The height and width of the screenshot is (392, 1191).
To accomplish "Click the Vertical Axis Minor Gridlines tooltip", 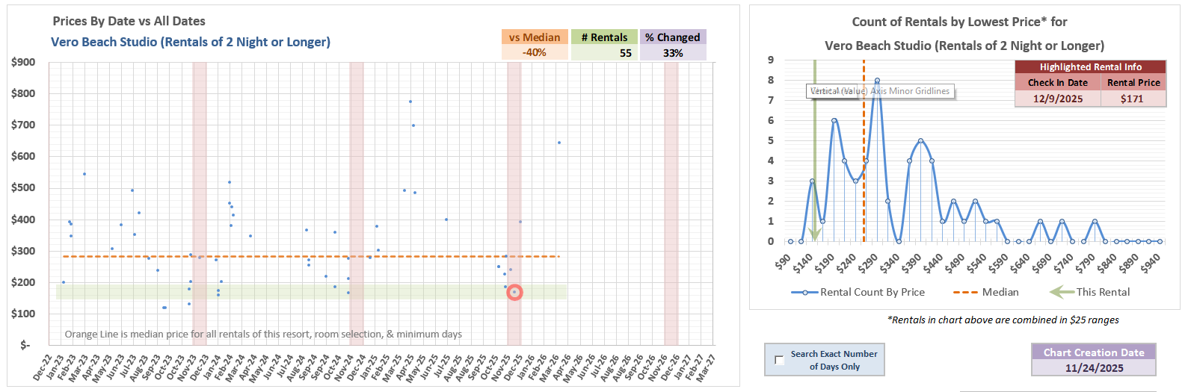I will coord(880,91).
